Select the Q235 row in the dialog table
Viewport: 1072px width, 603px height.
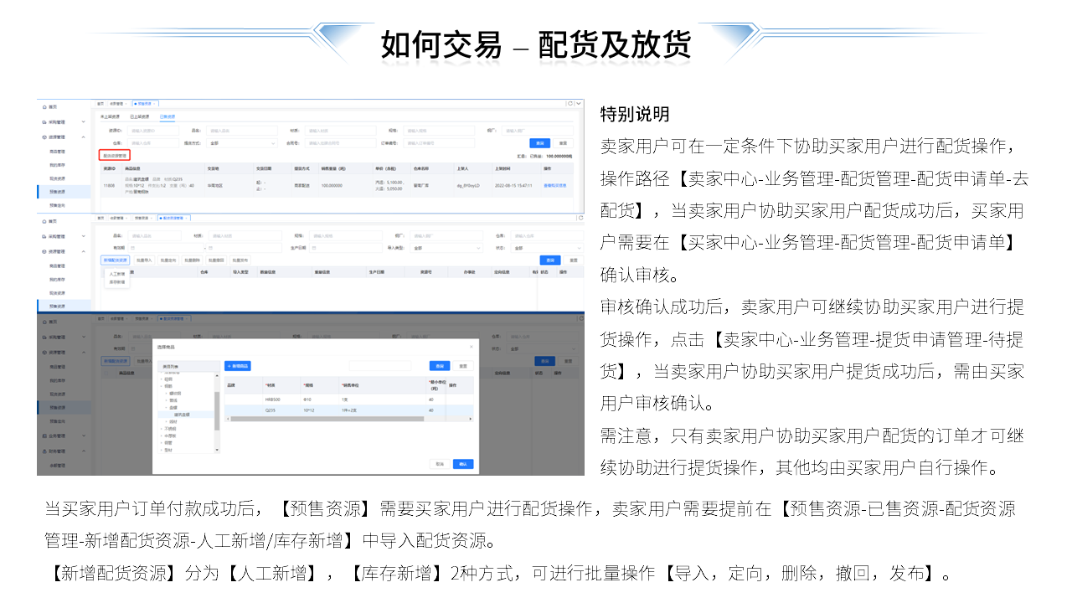pos(351,410)
